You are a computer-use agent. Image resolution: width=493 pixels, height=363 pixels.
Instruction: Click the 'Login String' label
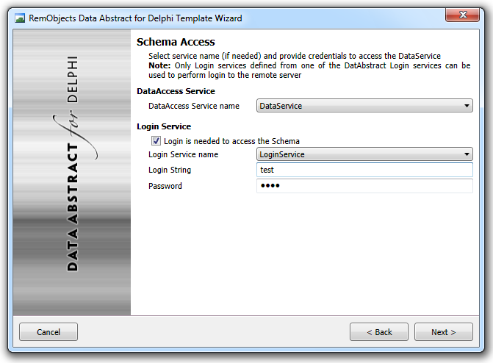170,170
